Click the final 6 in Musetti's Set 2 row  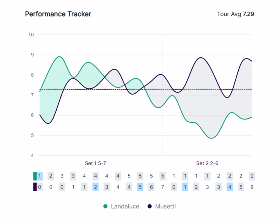[252, 187]
